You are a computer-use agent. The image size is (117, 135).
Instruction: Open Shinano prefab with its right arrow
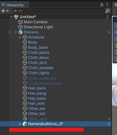[109, 32]
